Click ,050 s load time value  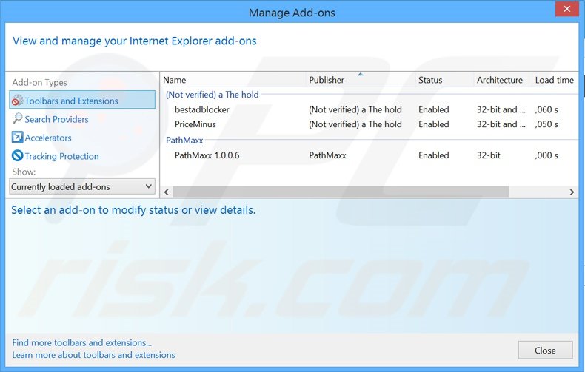click(546, 124)
